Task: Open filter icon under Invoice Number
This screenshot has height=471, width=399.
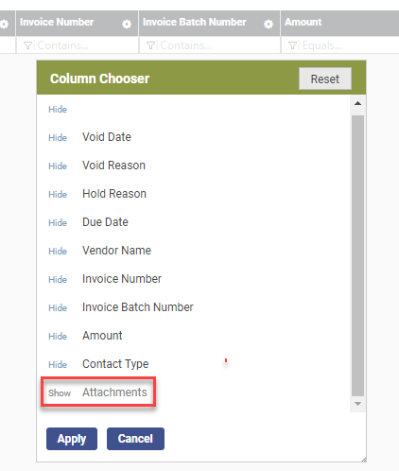Action: (x=27, y=45)
